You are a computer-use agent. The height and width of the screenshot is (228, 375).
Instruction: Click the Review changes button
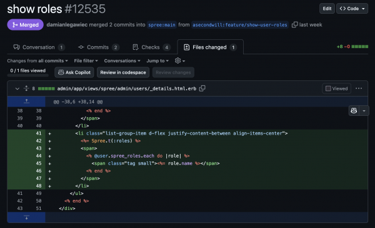click(173, 72)
